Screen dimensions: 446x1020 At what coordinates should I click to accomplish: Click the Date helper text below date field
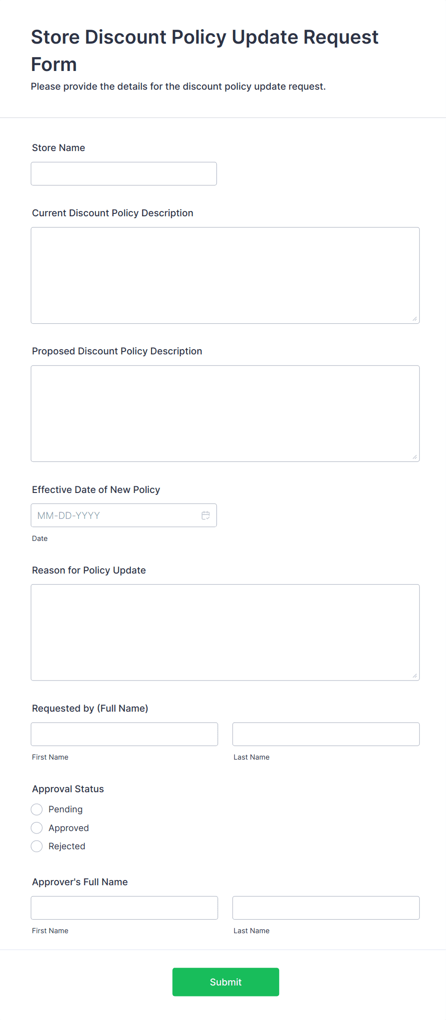point(39,538)
